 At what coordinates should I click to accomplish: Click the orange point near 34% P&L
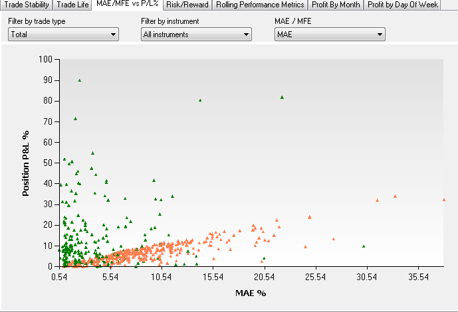[x=395, y=196]
